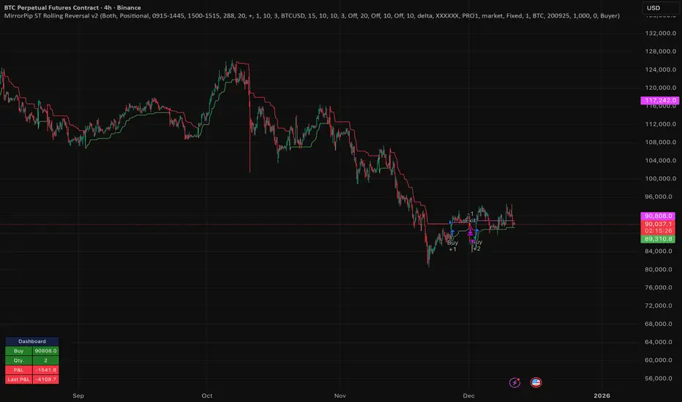The width and height of the screenshot is (682, 402).
Task: Click the dashboard Buy label cell
Action: 19,351
